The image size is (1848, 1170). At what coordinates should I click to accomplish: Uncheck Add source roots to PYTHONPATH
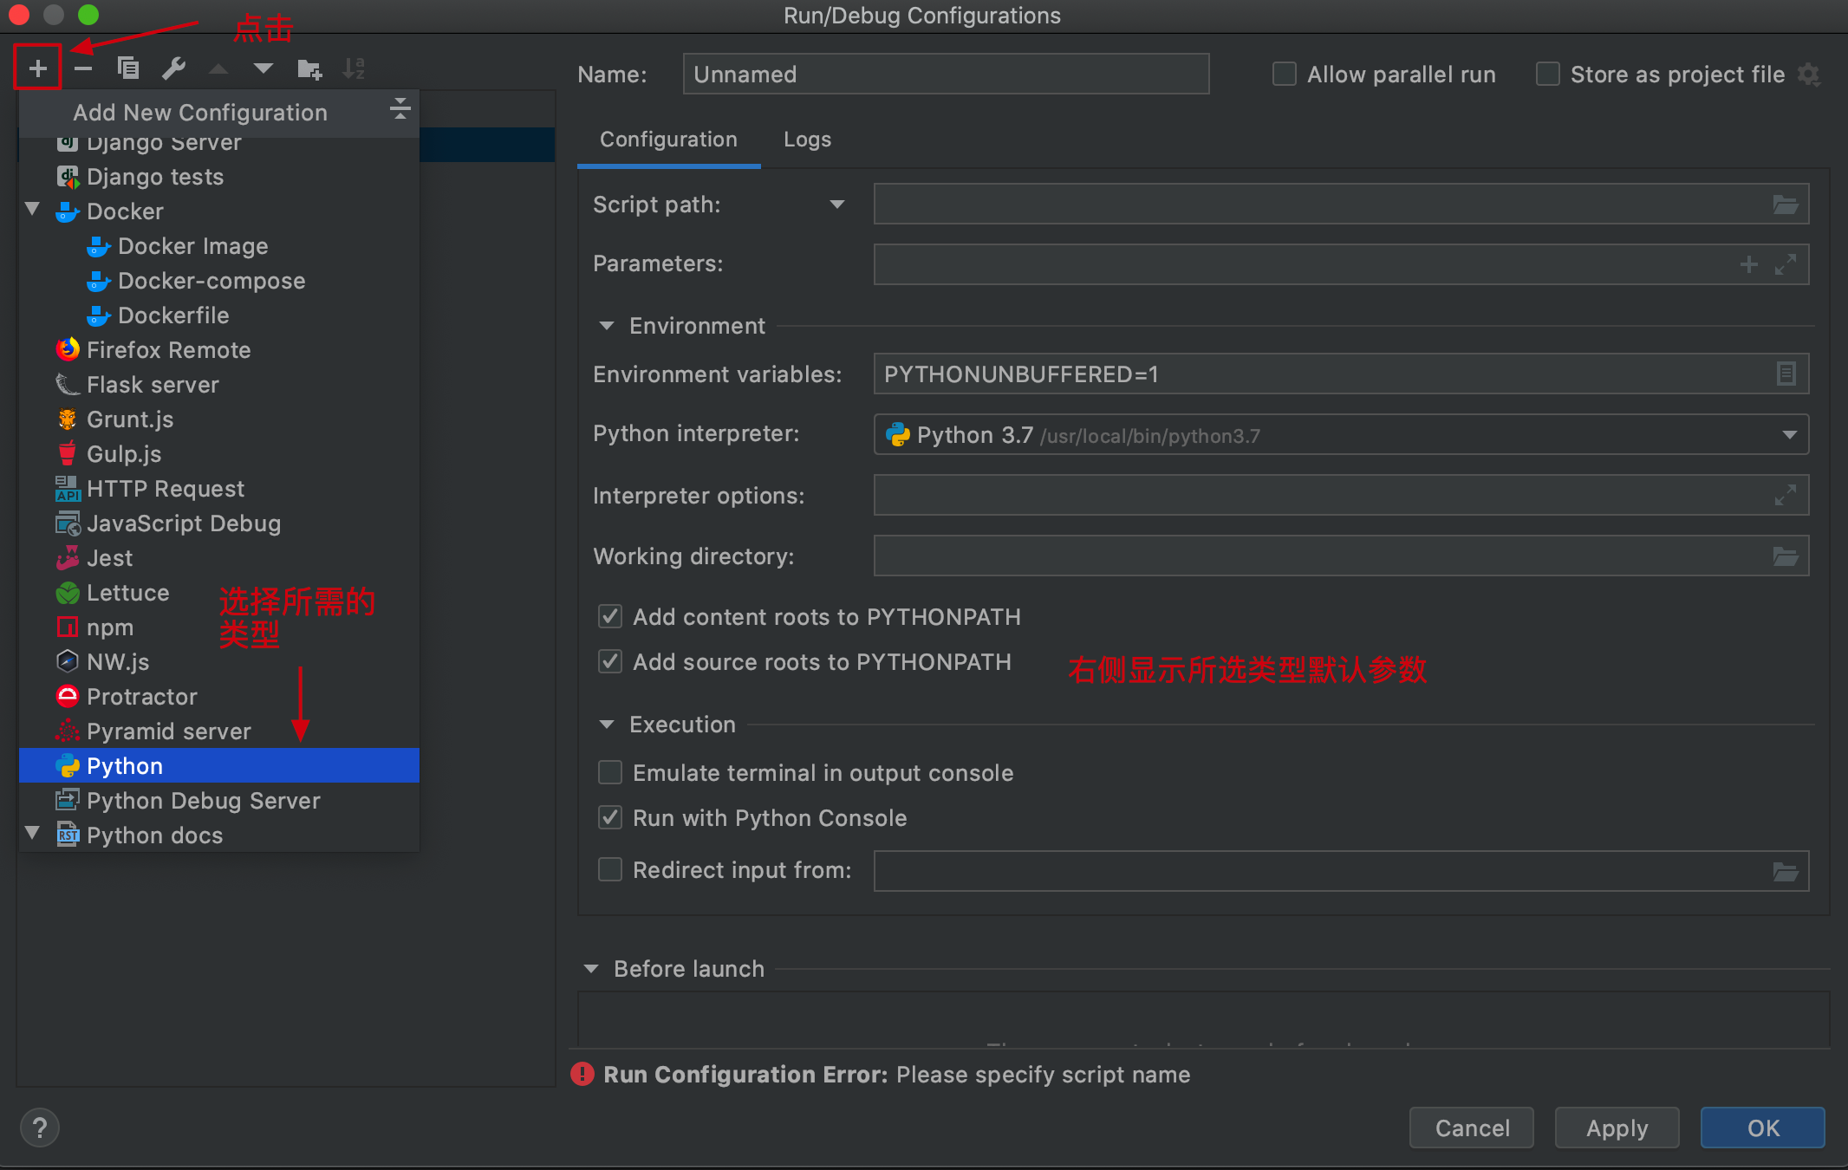click(610, 661)
